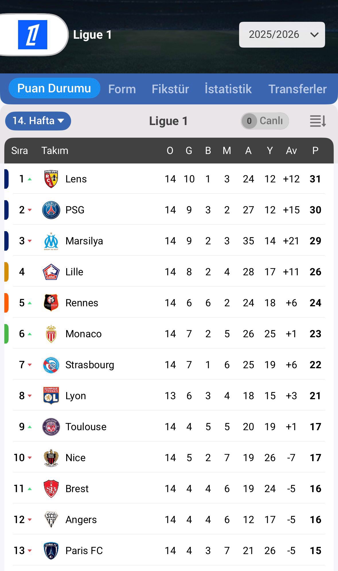Tap the Monaco club crest
This screenshot has width=338, height=571.
click(51, 334)
